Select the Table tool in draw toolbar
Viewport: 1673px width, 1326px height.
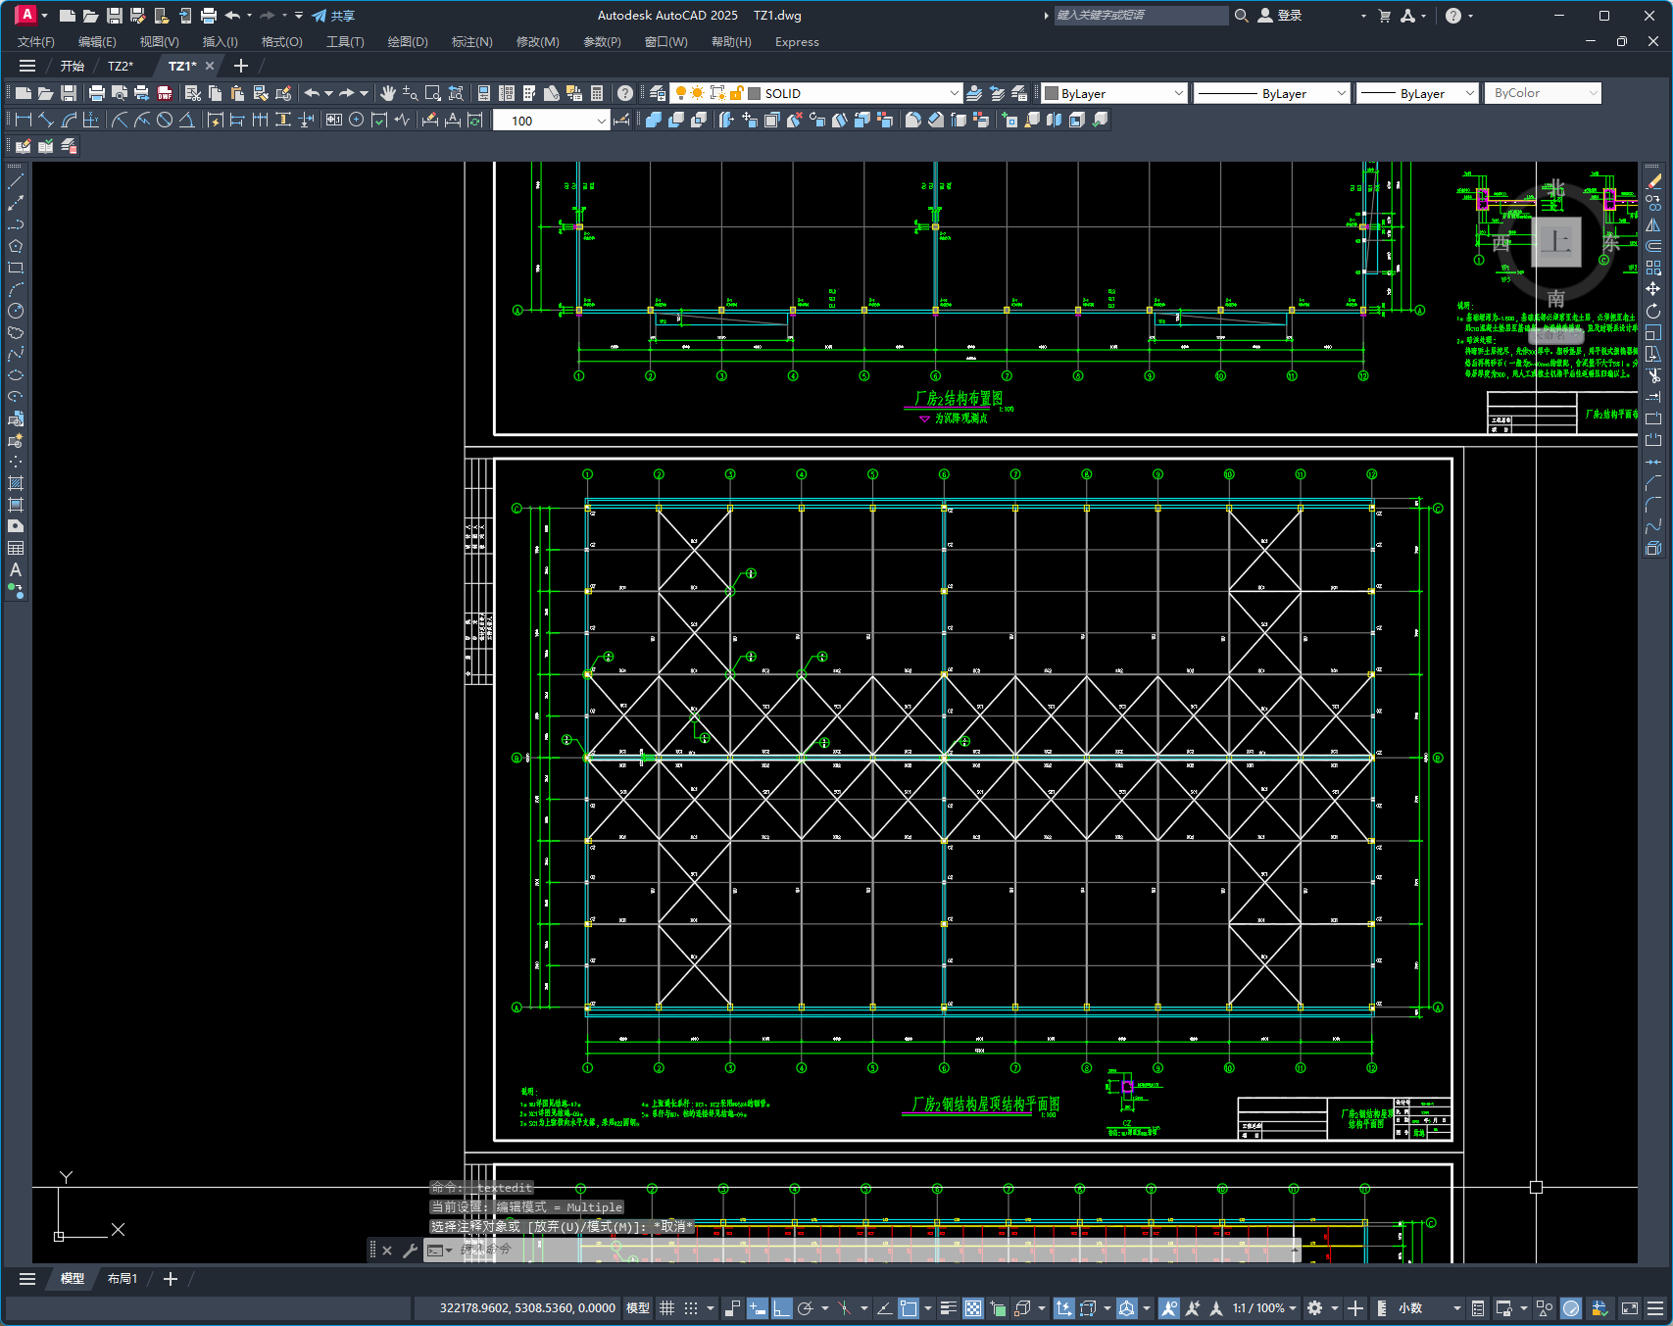[16, 548]
